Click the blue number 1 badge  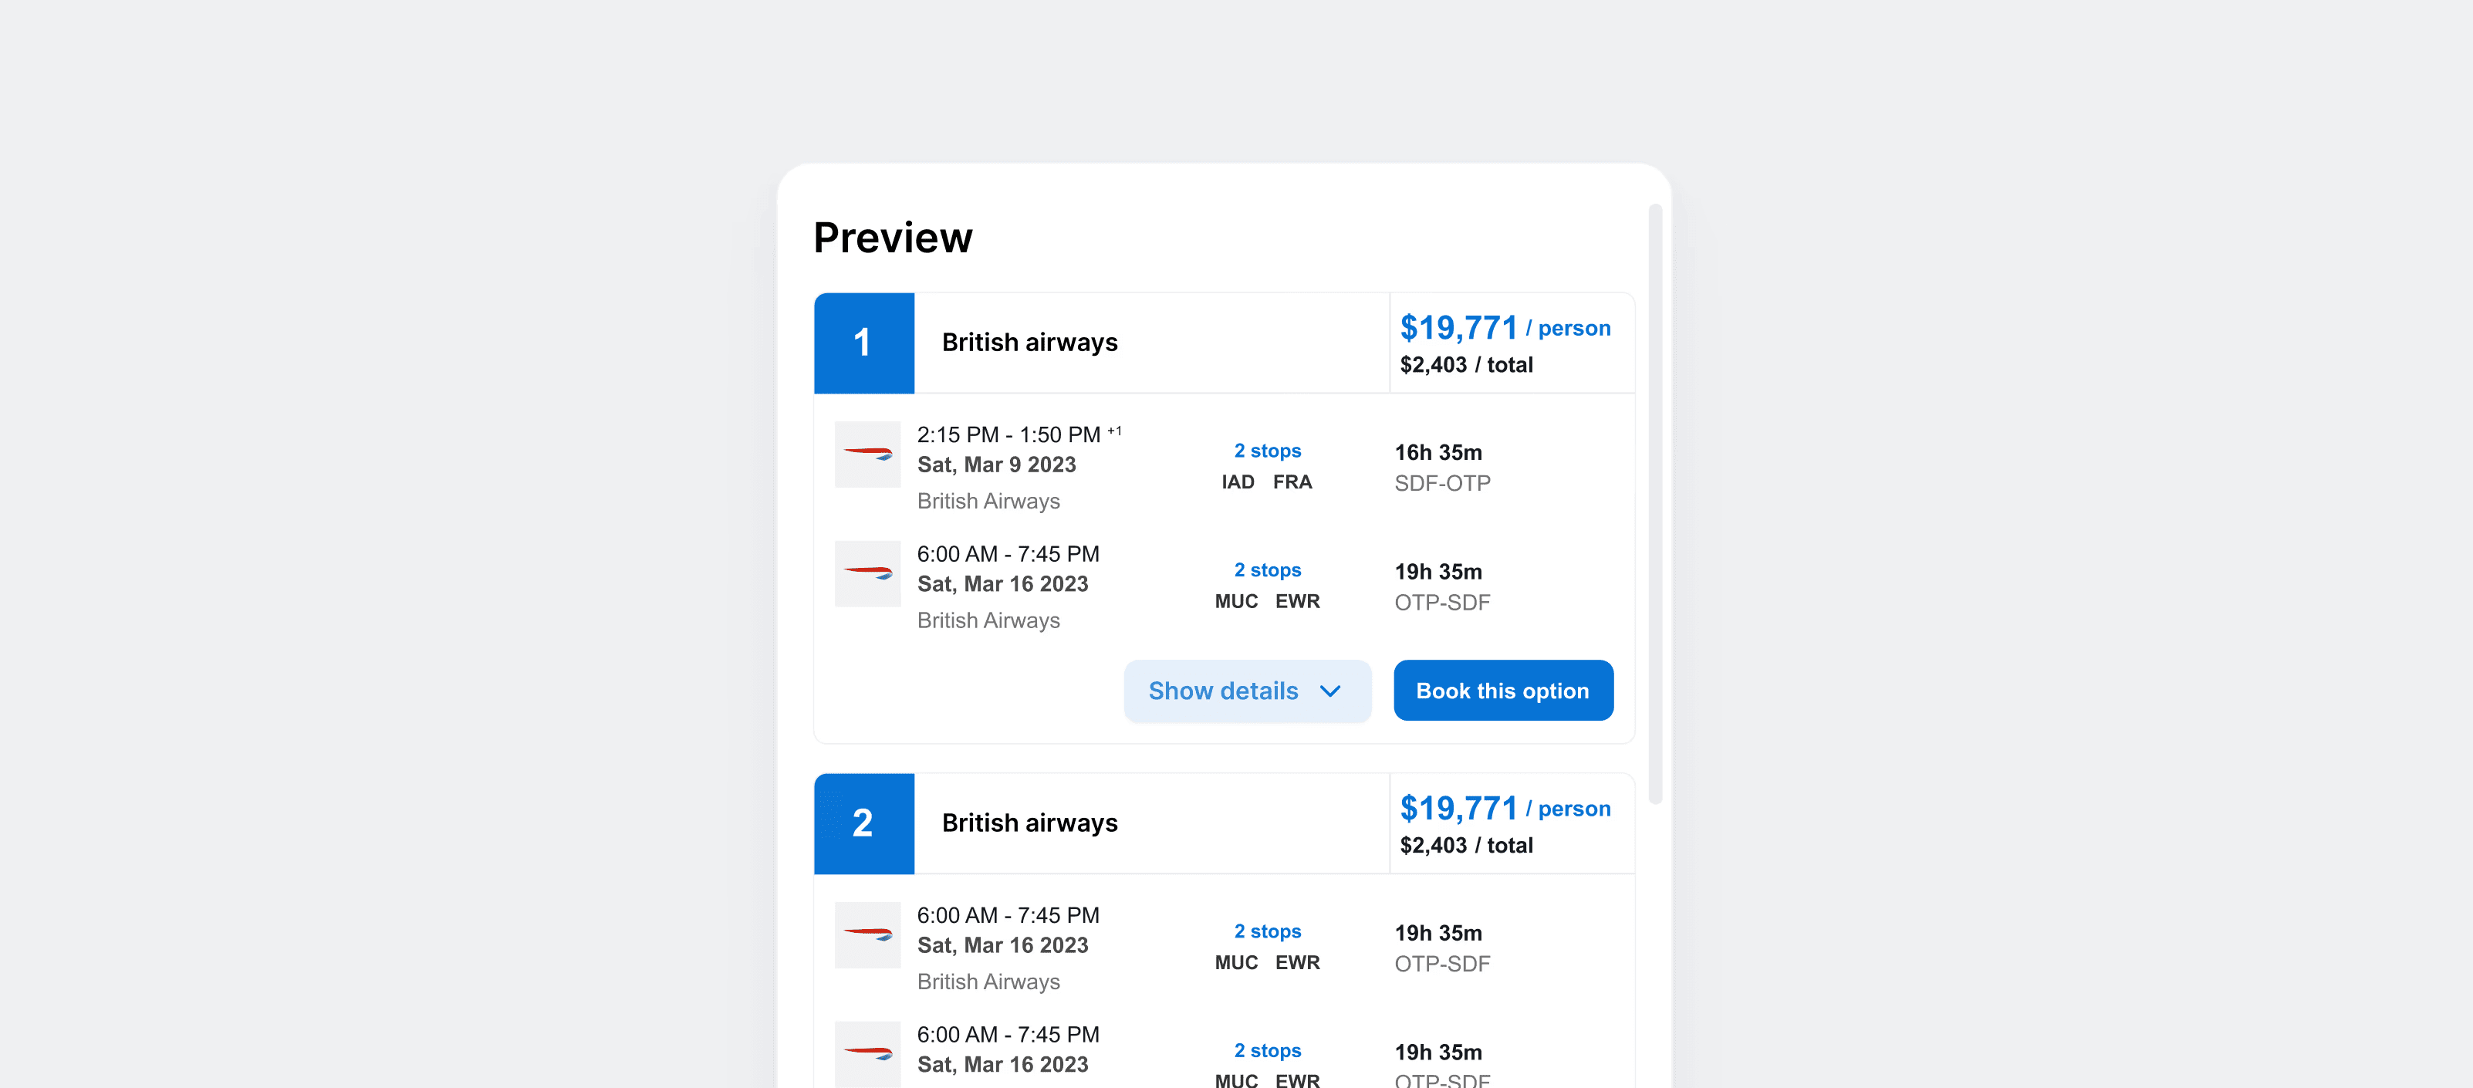tap(863, 343)
